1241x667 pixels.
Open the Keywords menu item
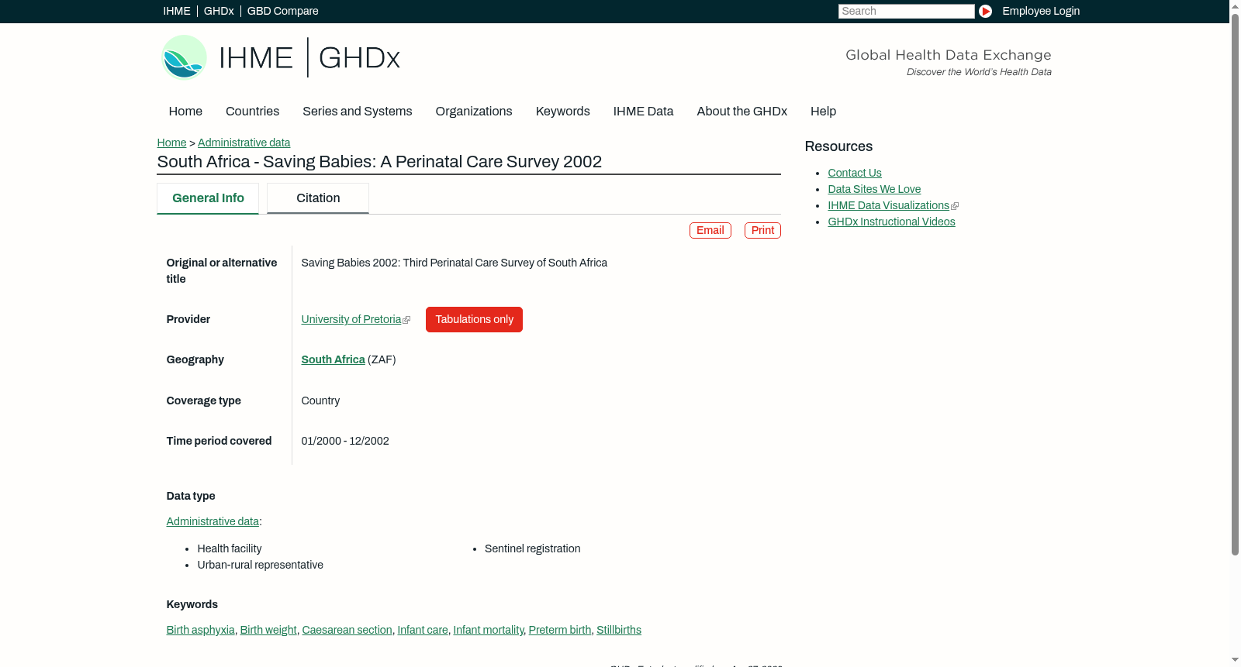(562, 112)
